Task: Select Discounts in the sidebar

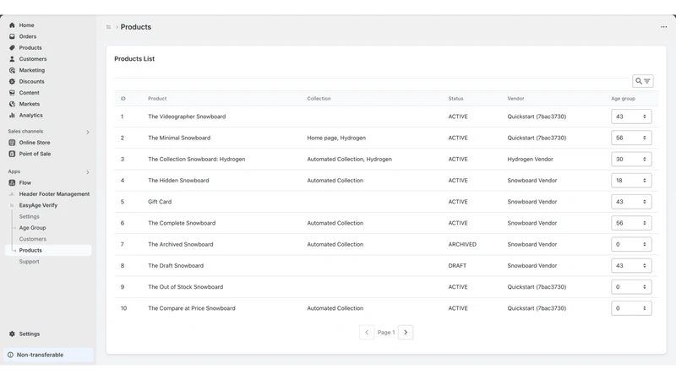Action: 31,81
